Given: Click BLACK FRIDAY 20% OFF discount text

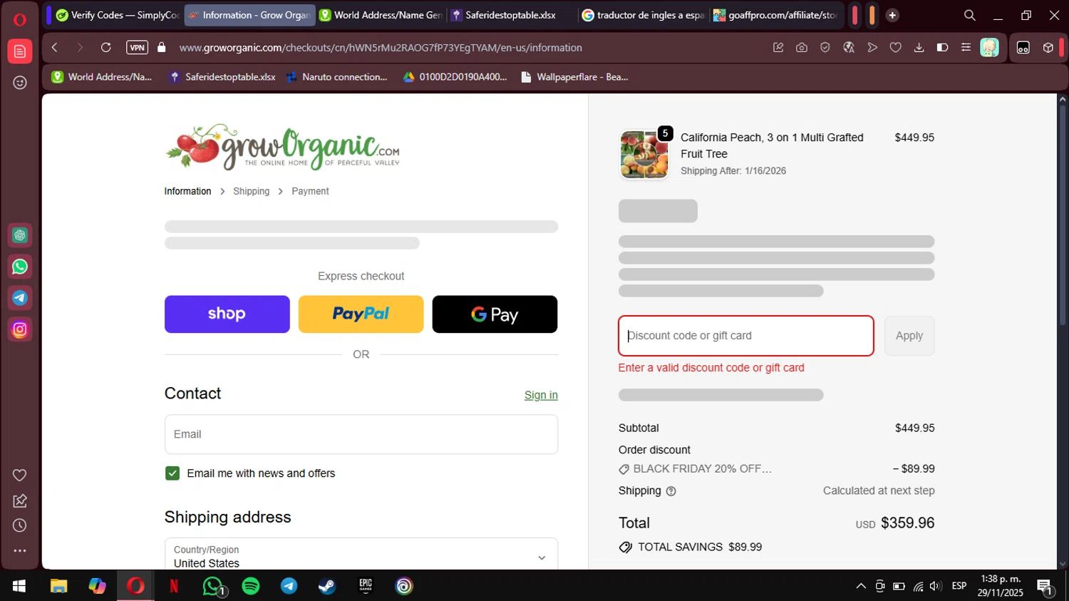Looking at the screenshot, I should (x=702, y=469).
